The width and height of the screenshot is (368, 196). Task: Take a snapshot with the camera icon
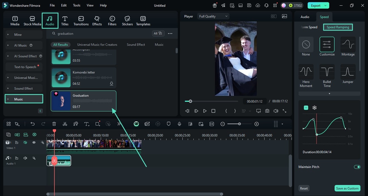267,111
